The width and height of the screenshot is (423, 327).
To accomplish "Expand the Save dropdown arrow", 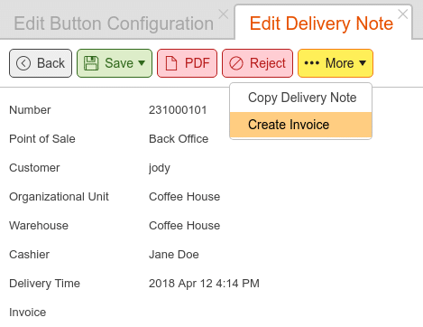I will [142, 63].
